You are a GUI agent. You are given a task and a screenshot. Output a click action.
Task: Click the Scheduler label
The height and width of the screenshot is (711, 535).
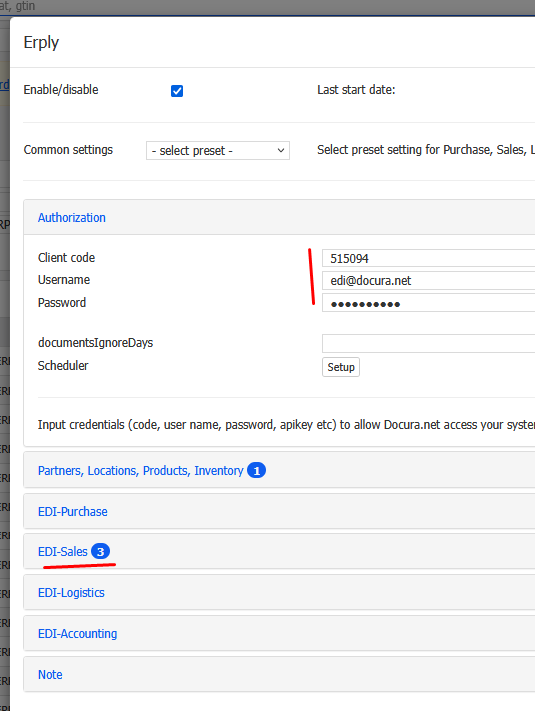tap(63, 366)
